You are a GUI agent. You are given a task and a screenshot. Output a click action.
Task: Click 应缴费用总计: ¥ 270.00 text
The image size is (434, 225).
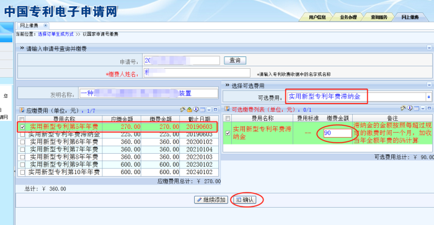pyautogui.click(x=189, y=181)
